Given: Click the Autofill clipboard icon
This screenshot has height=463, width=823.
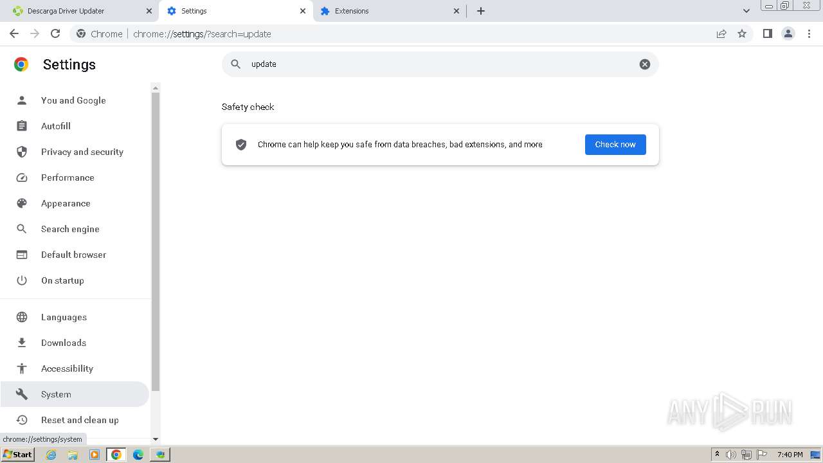Looking at the screenshot, I should [x=22, y=126].
